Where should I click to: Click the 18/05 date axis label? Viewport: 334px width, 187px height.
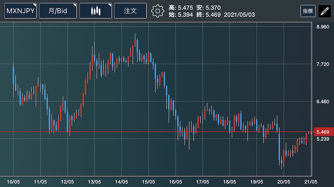pyautogui.click(x=230, y=182)
